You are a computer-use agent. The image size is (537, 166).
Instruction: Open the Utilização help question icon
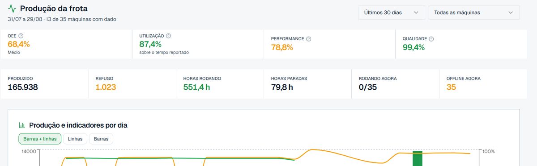pyautogui.click(x=168, y=36)
